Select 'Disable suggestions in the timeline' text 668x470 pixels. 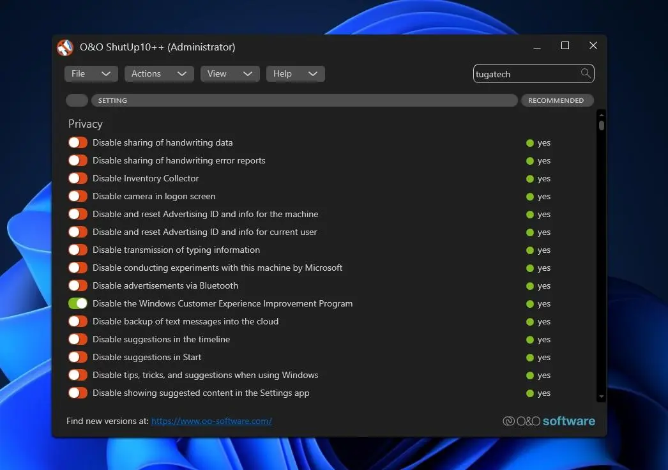click(x=162, y=340)
